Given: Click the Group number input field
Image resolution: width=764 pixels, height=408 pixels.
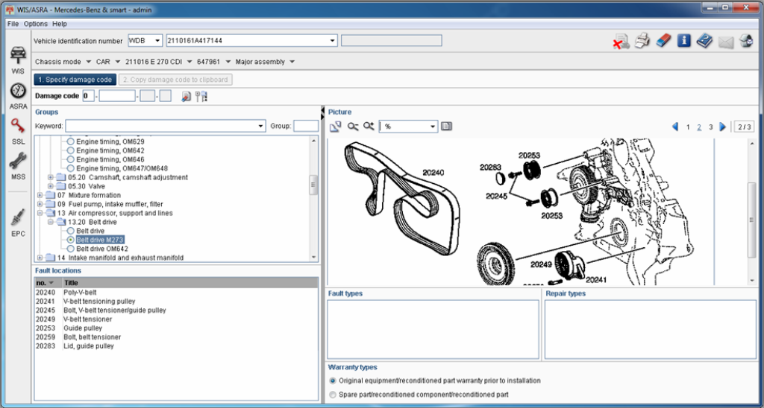Looking at the screenshot, I should [x=306, y=127].
